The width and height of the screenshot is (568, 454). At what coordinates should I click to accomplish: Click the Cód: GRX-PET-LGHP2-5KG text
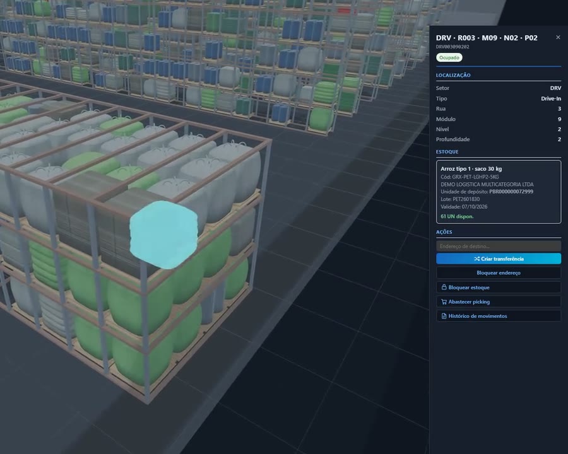(x=470, y=177)
